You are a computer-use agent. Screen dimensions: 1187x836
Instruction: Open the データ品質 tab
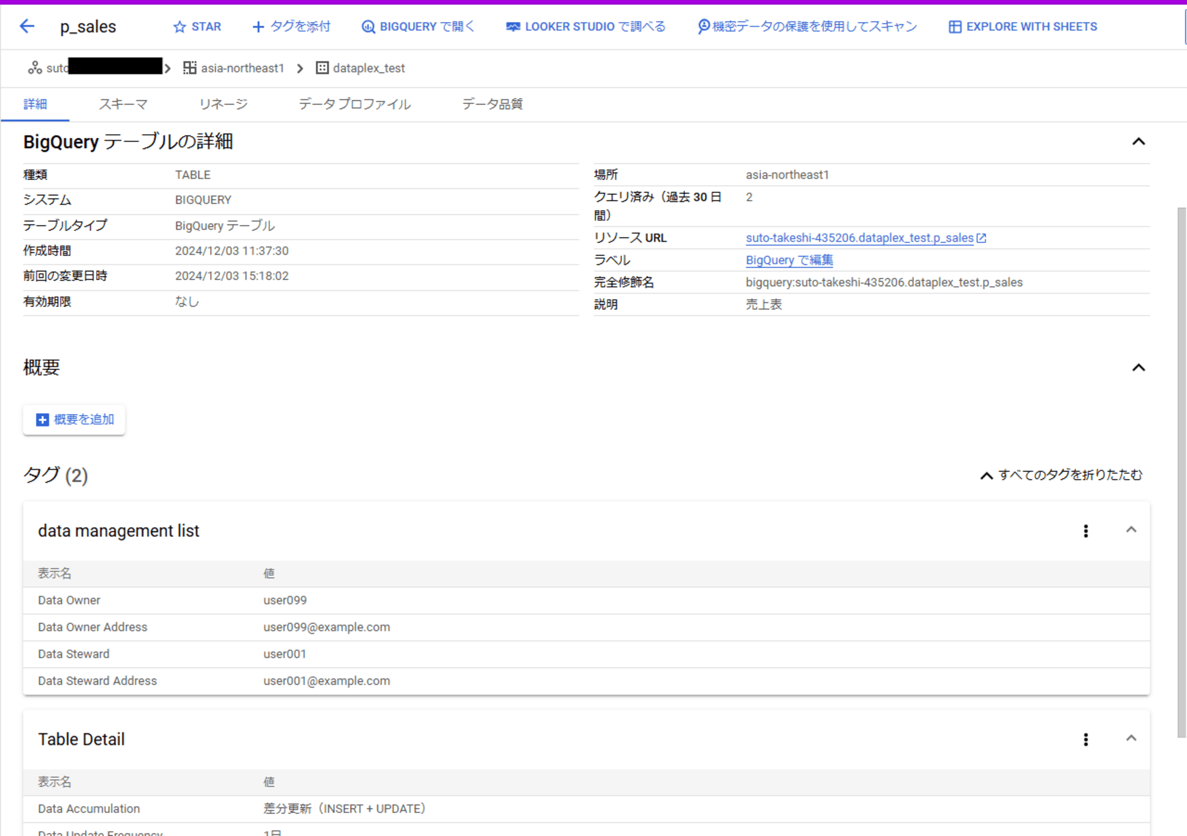pos(493,104)
